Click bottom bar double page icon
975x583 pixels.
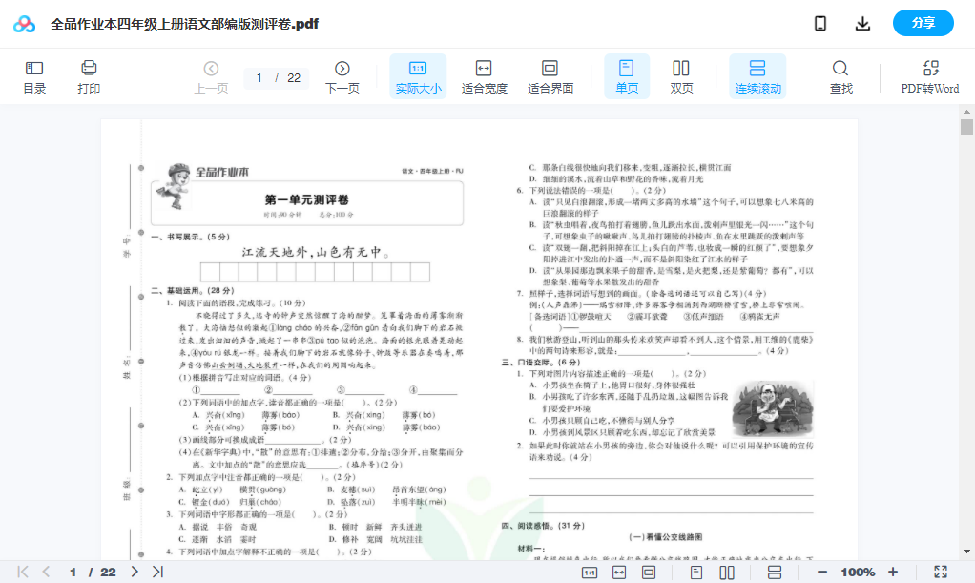point(727,573)
